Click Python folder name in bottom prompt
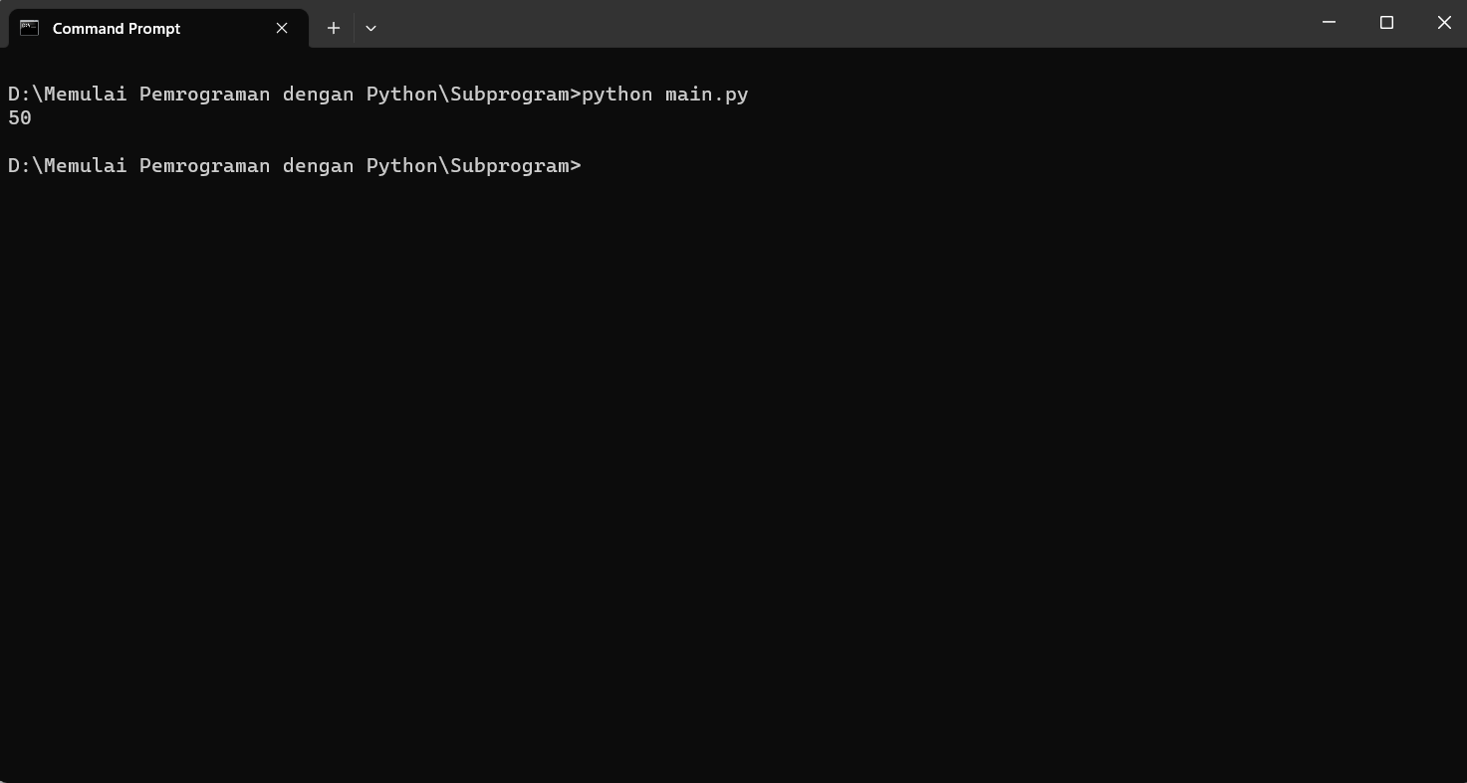The image size is (1467, 783). [401, 166]
